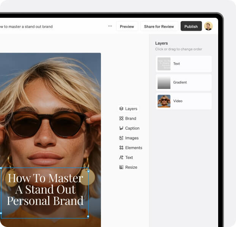Click the Brand icon in sidebar

pos(121,118)
